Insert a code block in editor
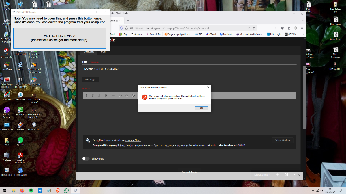Image resolution: width=346 pixels, height=194 pixels. [127, 95]
